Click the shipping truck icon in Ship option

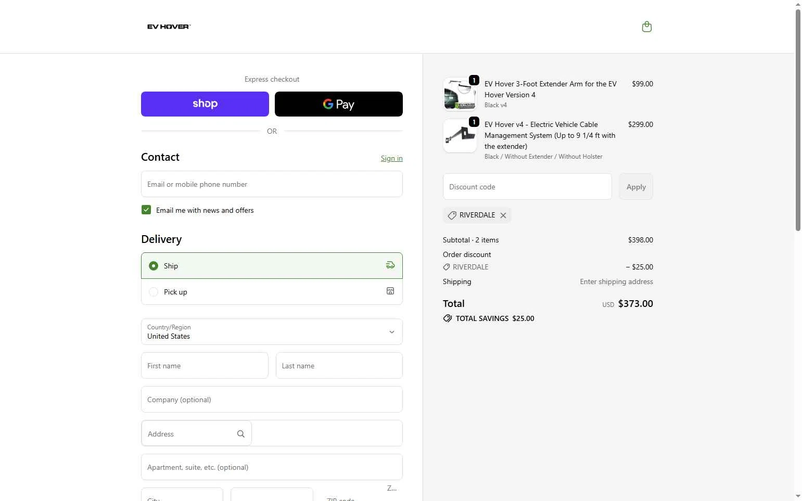[390, 265]
